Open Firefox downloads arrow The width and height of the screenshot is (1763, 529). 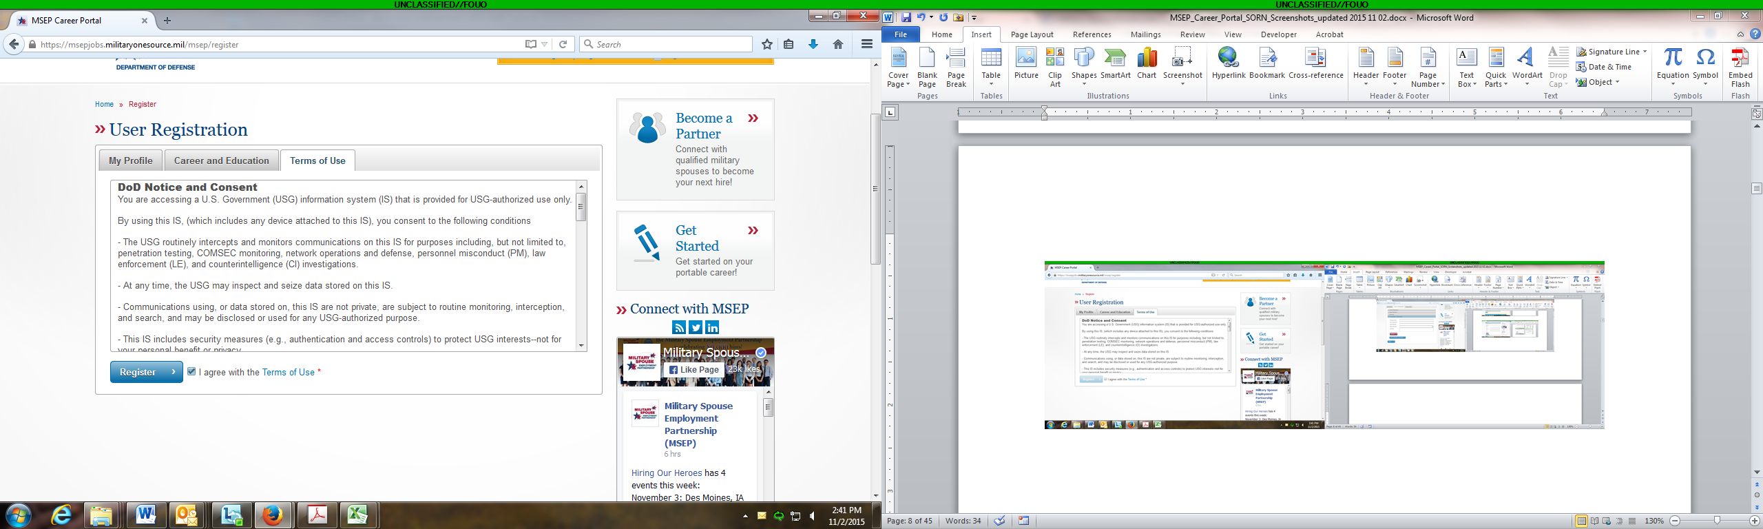[813, 44]
